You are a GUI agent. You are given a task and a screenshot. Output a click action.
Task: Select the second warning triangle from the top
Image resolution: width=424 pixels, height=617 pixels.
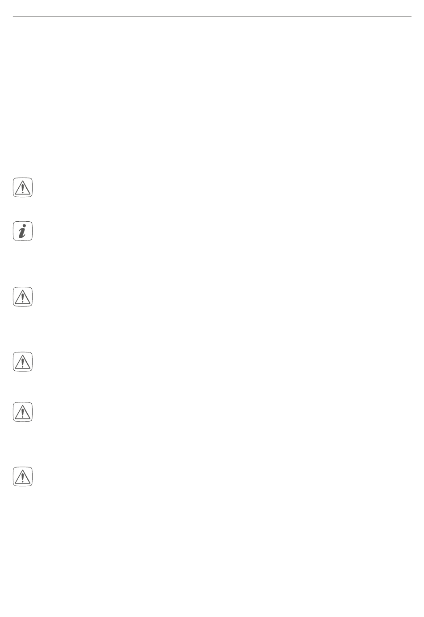click(x=22, y=297)
